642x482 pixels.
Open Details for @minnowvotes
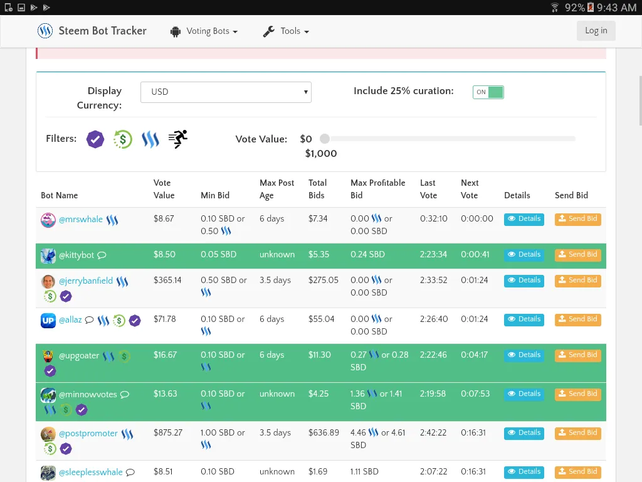click(524, 394)
